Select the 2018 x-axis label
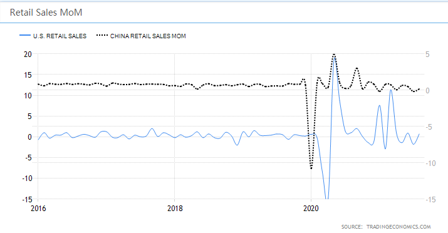Image resolution: width=448 pixels, height=233 pixels. (175, 209)
